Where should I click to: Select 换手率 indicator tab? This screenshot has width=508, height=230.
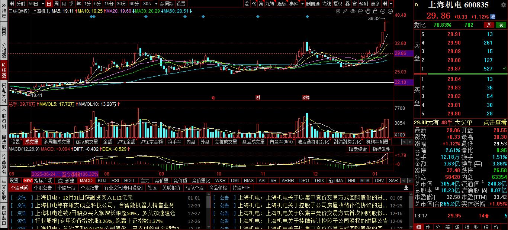[174, 142]
